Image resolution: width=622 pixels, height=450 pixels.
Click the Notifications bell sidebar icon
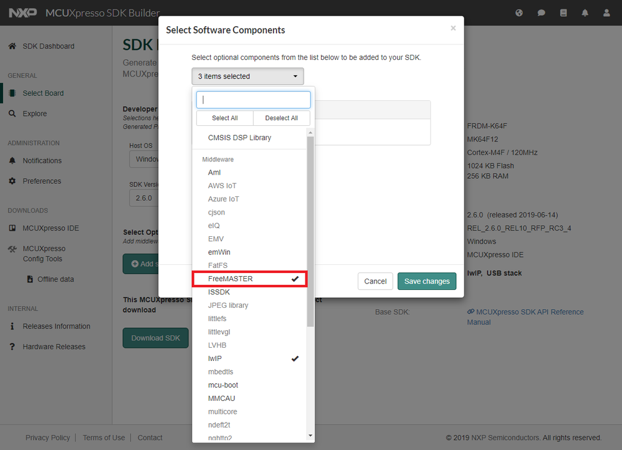12,161
